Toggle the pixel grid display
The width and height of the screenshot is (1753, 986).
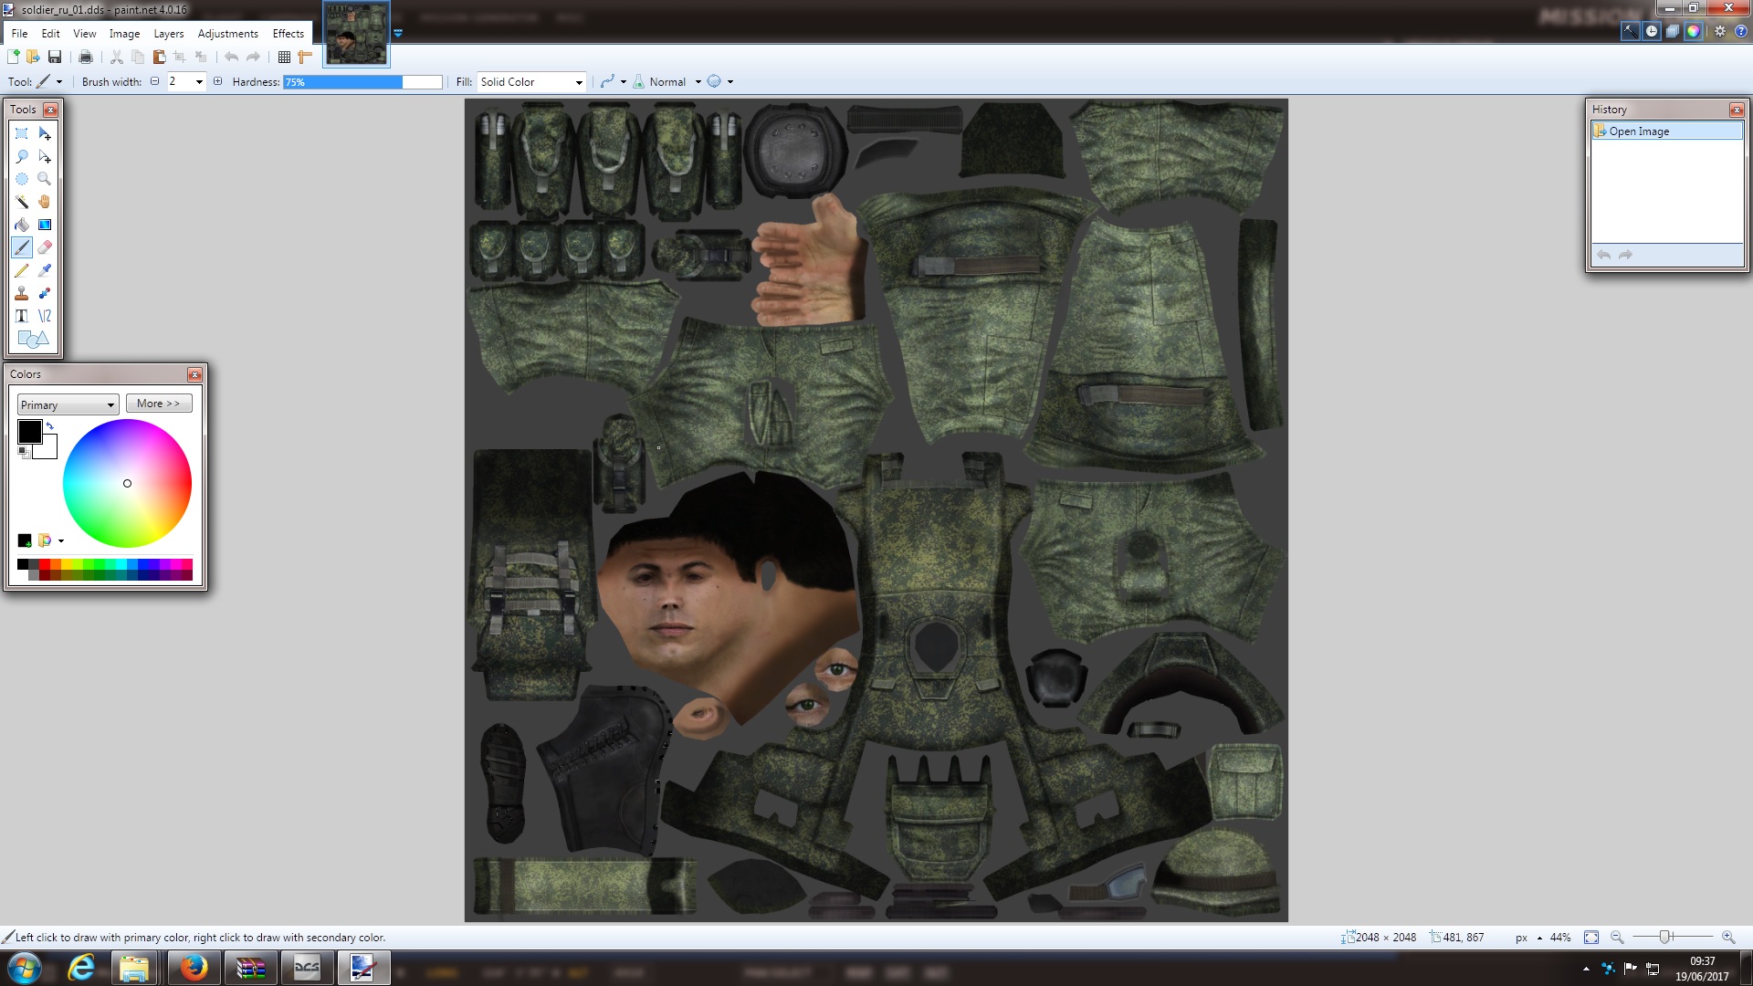tap(284, 57)
